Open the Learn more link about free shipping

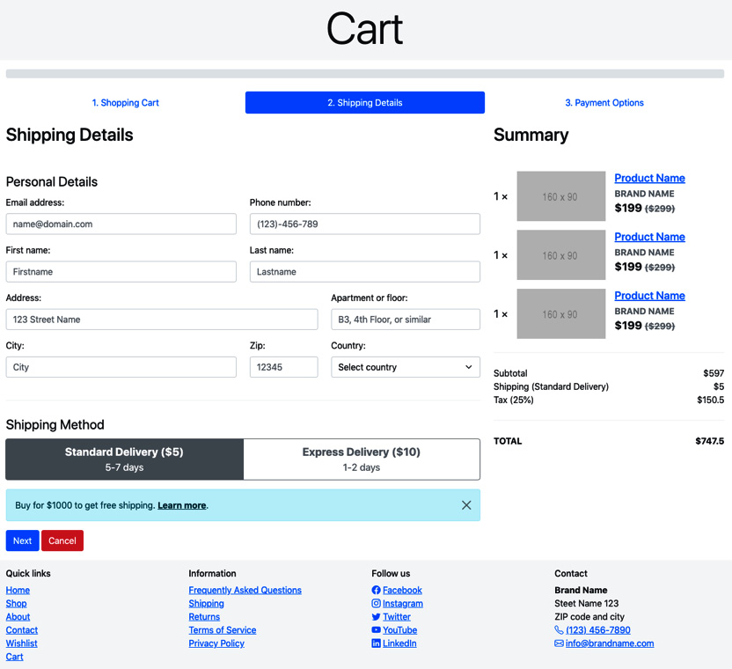(x=181, y=504)
